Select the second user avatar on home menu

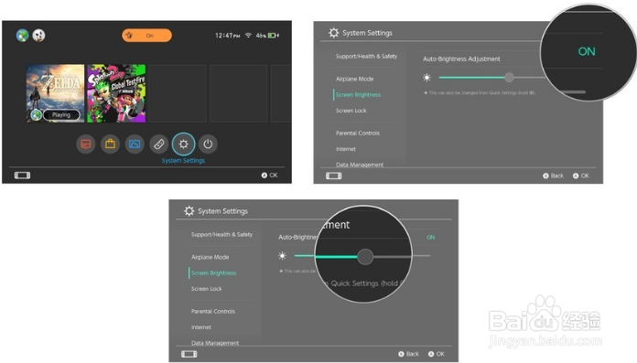coord(38,36)
